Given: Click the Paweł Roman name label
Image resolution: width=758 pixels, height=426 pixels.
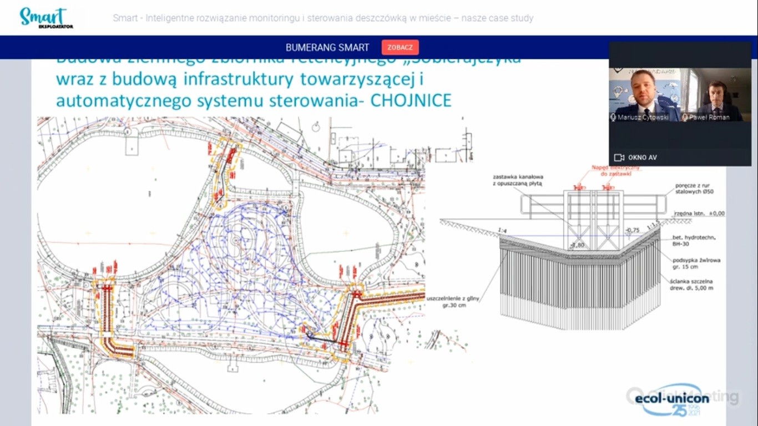Looking at the screenshot, I should (x=709, y=118).
